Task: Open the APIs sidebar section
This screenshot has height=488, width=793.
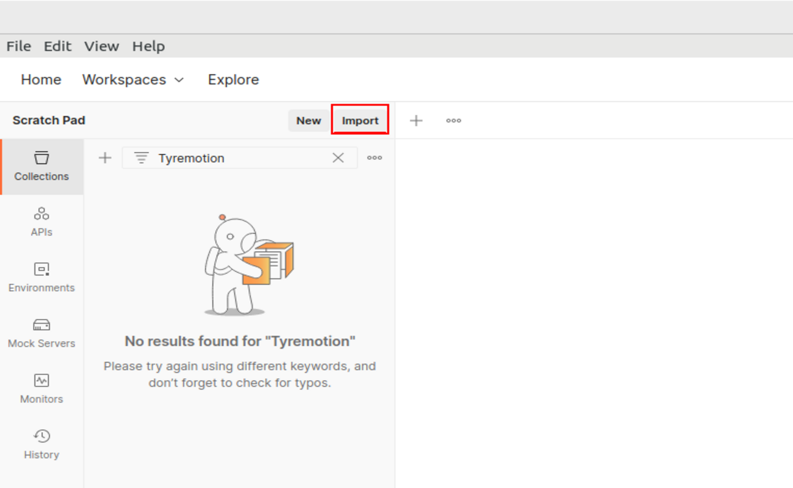Action: [x=41, y=222]
